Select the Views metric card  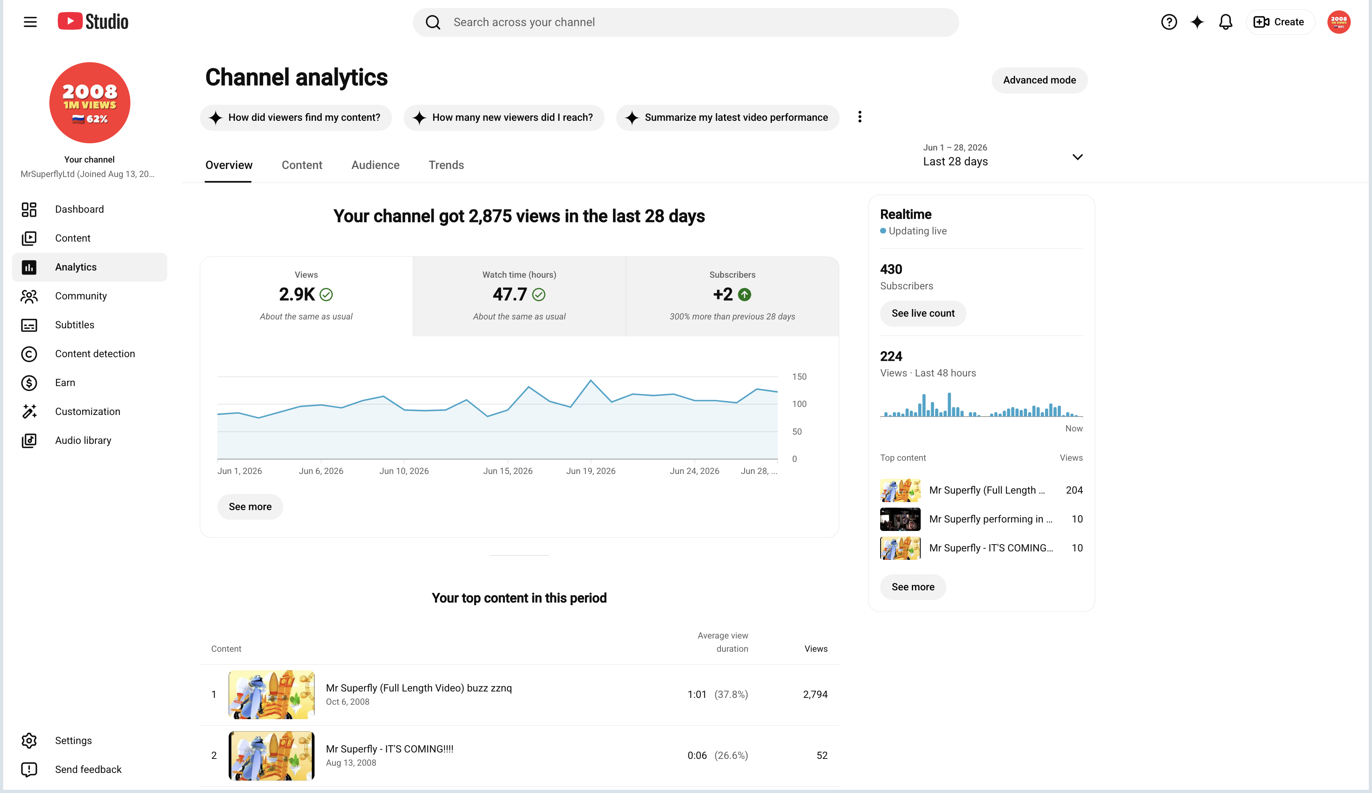[306, 296]
